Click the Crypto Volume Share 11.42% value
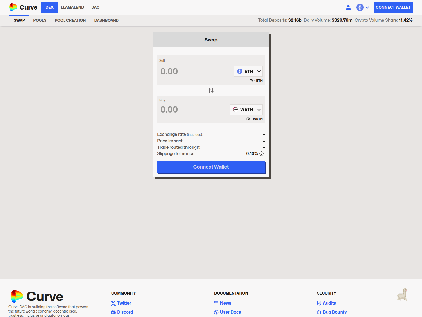This screenshot has height=317, width=422. point(406,20)
